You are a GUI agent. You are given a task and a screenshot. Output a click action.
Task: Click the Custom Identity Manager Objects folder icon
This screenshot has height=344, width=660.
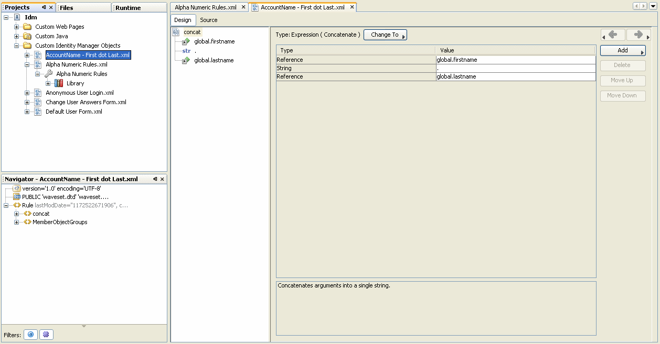click(x=27, y=46)
